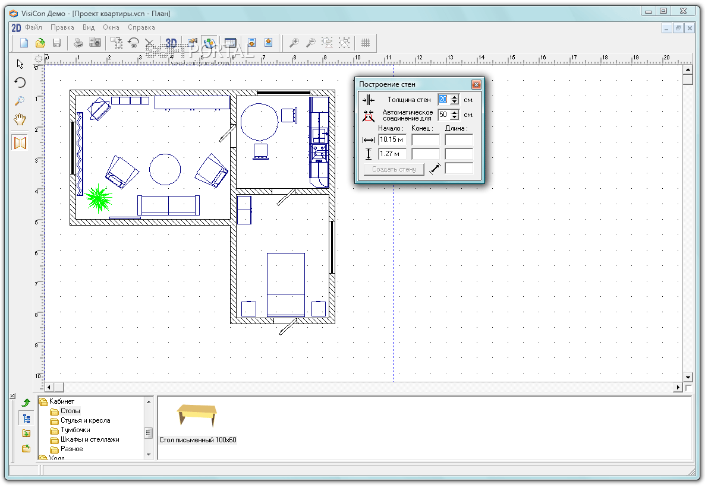705x488 pixels.
Task: Open the Окна menu
Action: (x=111, y=27)
